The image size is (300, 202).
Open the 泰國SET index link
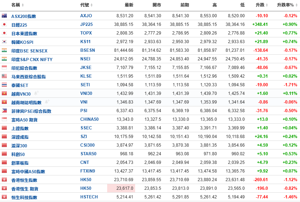coord(20,86)
